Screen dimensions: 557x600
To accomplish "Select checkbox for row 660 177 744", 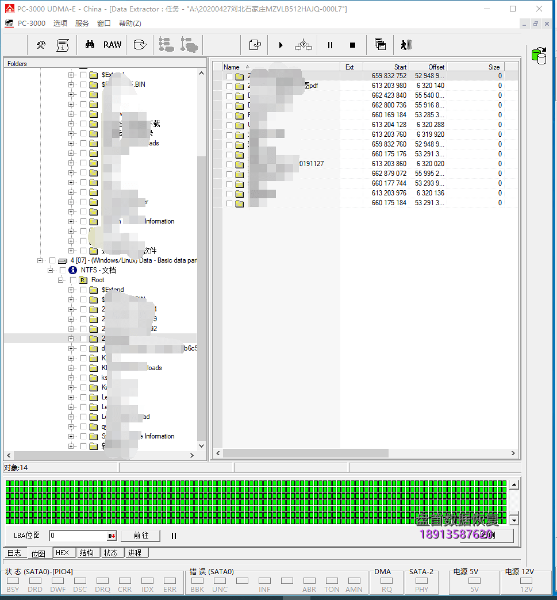I will pyautogui.click(x=229, y=184).
